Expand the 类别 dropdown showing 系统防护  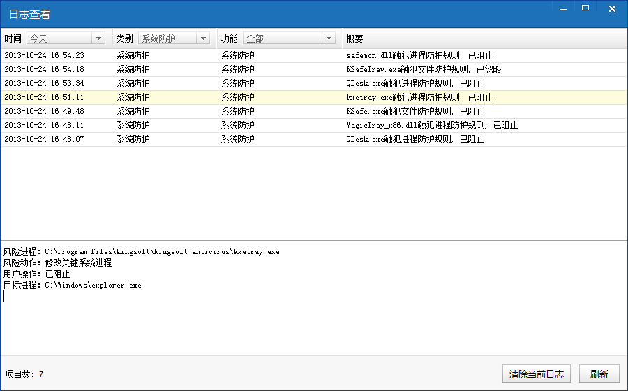[x=174, y=38]
